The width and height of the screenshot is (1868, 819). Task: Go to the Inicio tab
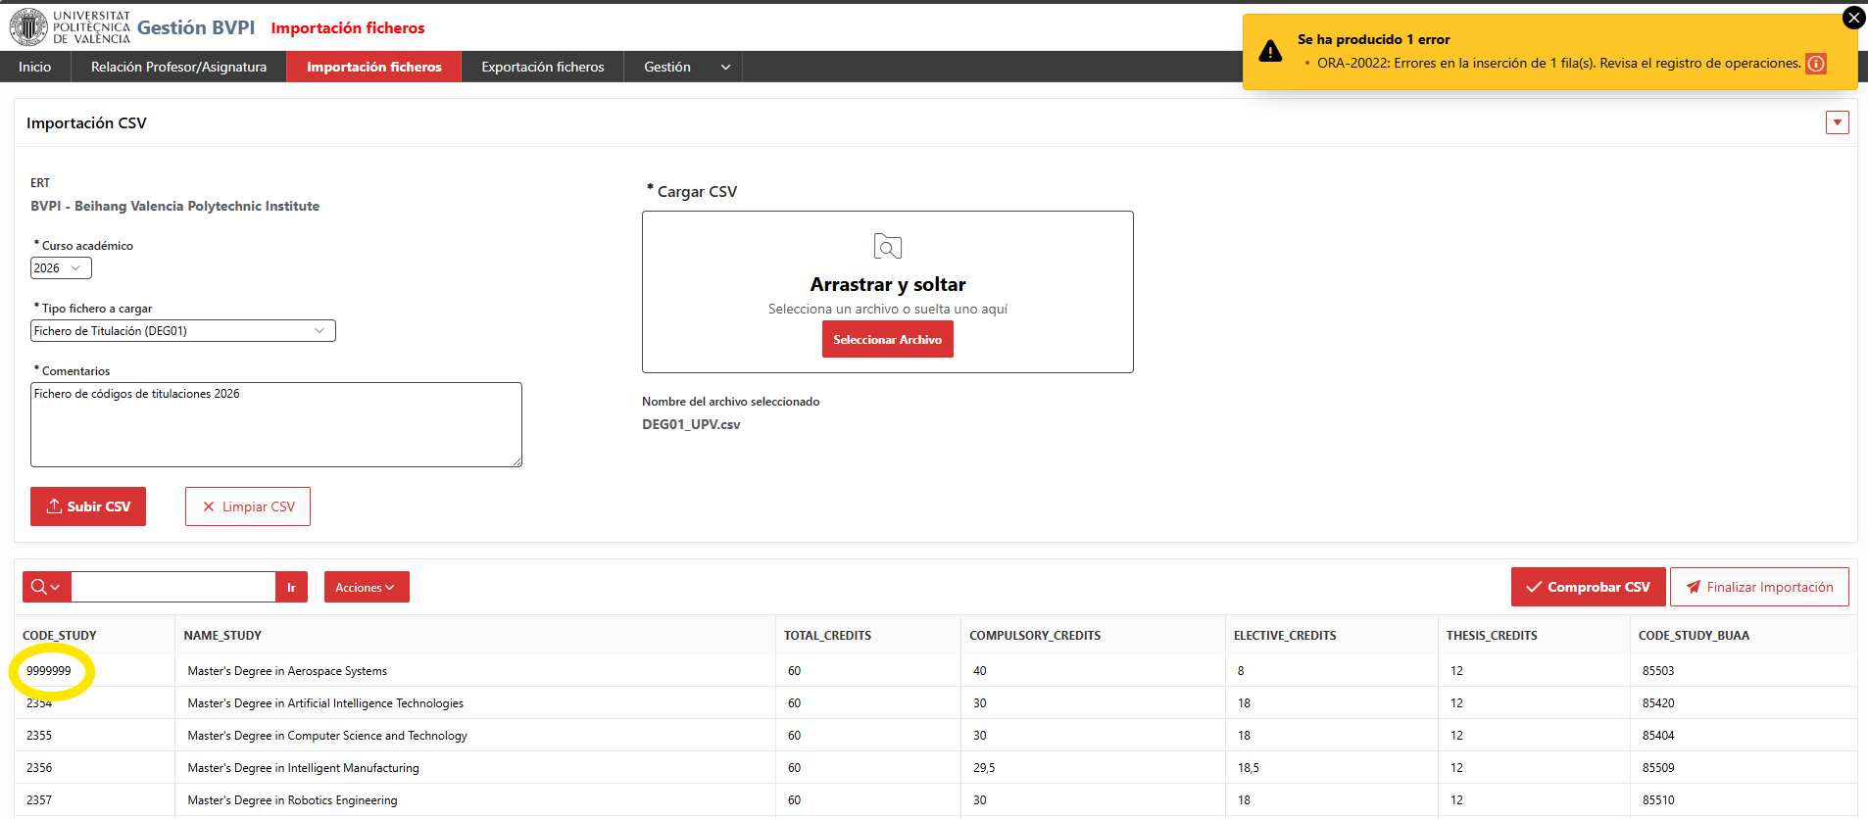coord(35,67)
